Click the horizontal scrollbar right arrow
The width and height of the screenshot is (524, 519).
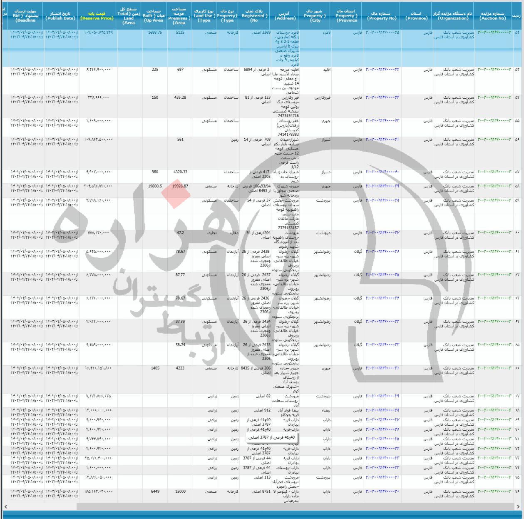(518, 507)
